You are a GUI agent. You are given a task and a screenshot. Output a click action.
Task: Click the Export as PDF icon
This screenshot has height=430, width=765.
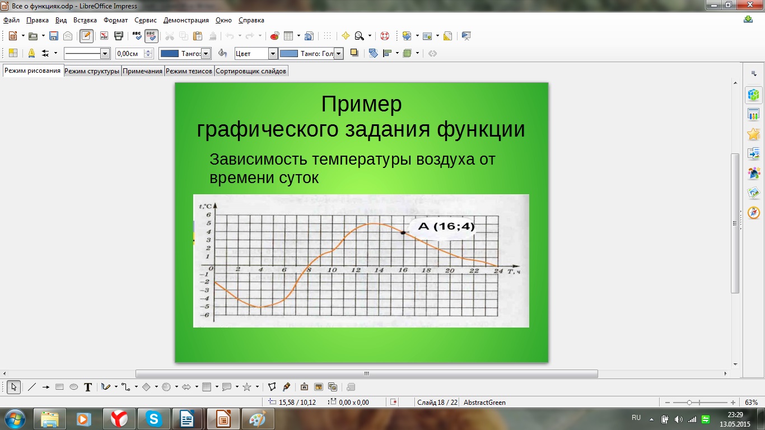click(104, 36)
